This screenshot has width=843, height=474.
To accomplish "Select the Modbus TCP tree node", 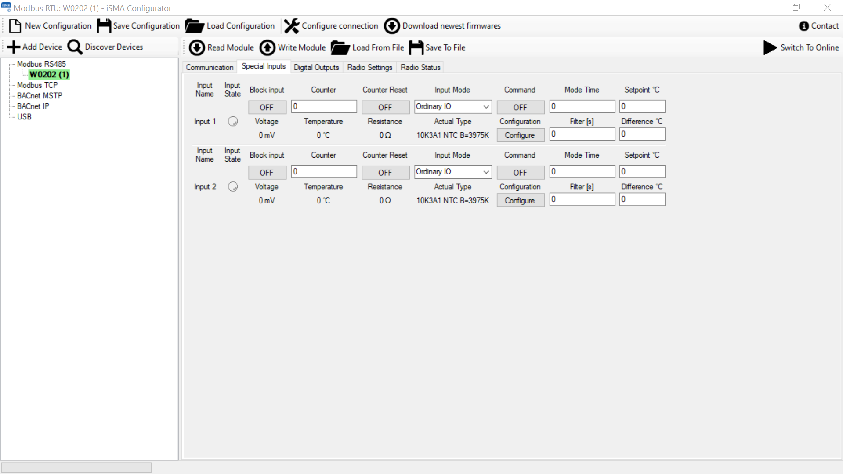I will coord(37,85).
